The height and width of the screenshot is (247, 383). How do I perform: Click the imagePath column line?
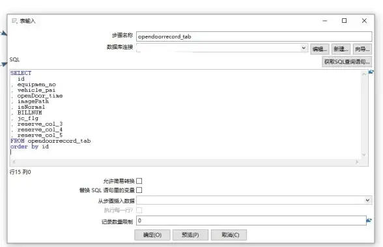click(x=30, y=102)
